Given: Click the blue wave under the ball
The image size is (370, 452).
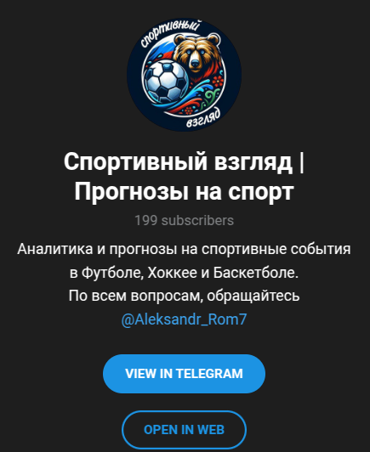Looking at the screenshot, I should coord(179,102).
